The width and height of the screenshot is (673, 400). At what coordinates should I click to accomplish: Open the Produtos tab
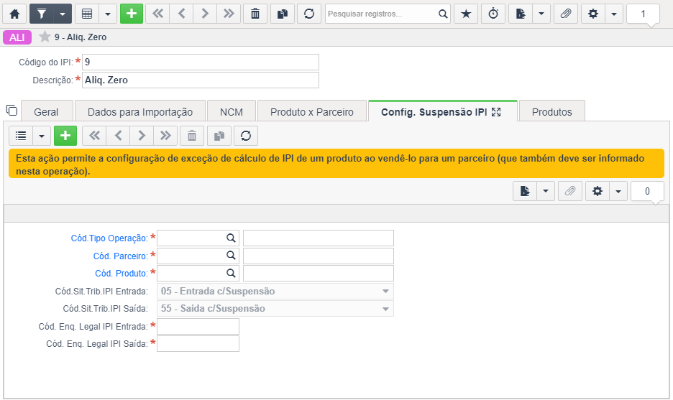(552, 112)
